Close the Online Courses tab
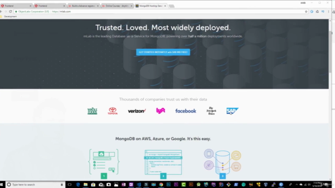This screenshot has height=188, width=335. click(x=131, y=6)
